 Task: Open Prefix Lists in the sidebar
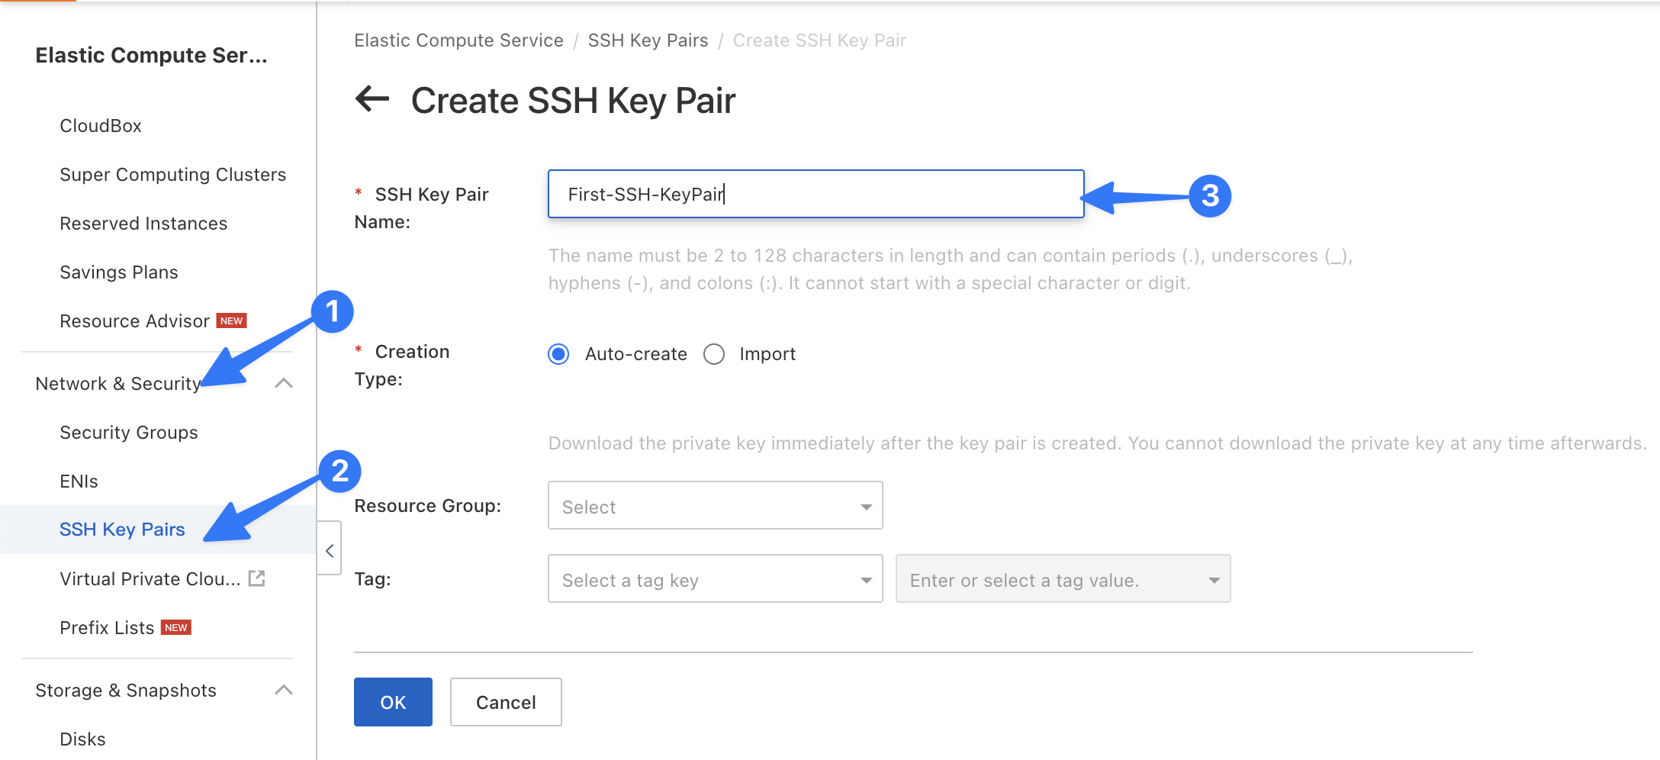point(107,628)
